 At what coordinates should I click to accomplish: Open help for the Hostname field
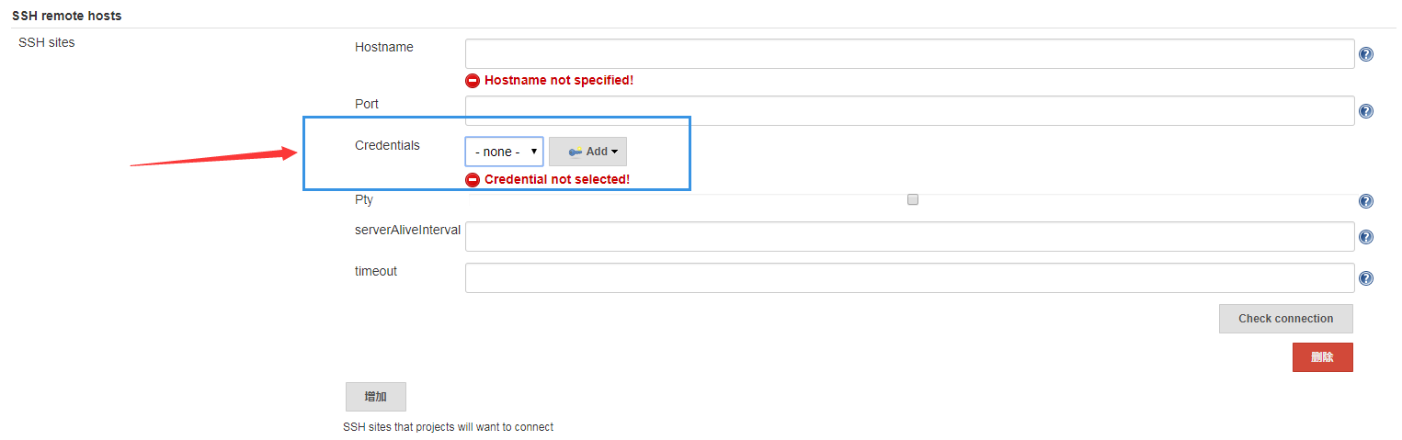pos(1366,54)
